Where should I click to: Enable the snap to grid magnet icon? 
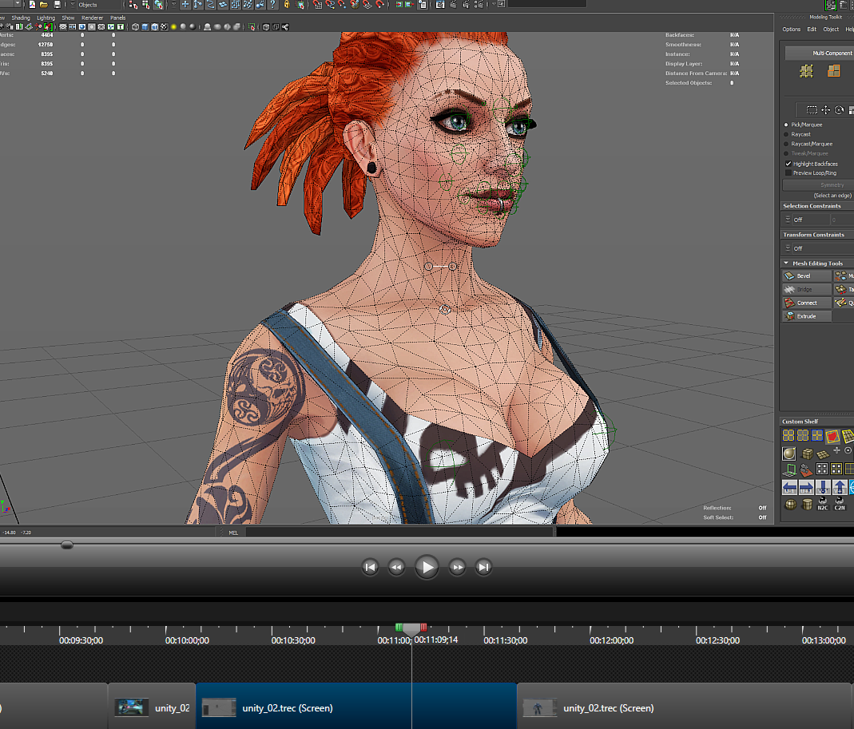point(318,4)
